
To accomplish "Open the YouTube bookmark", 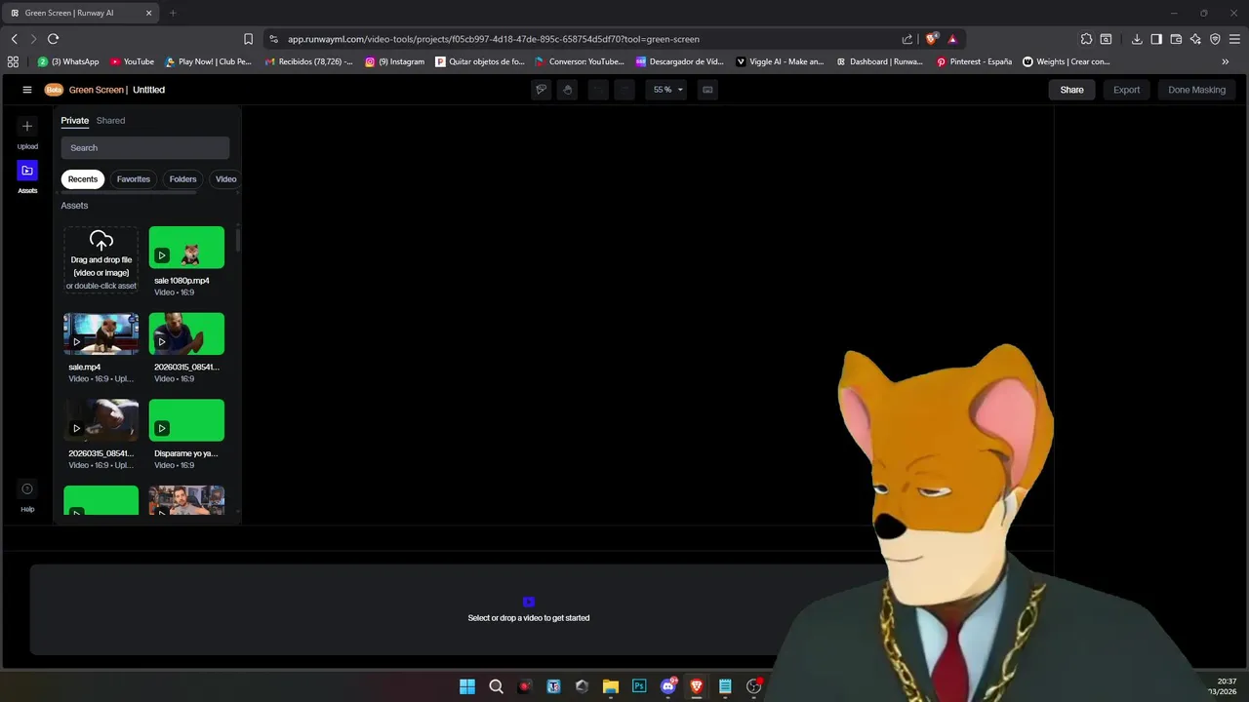I will click(x=132, y=61).
